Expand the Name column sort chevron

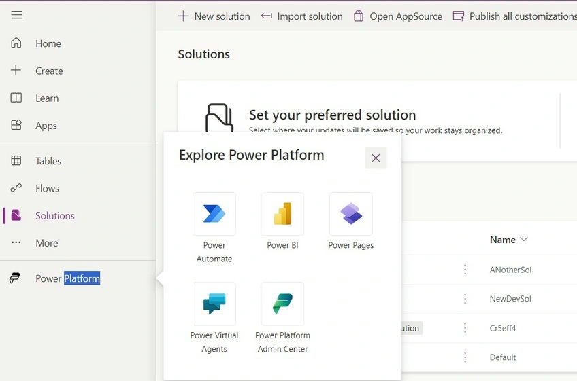coord(524,240)
